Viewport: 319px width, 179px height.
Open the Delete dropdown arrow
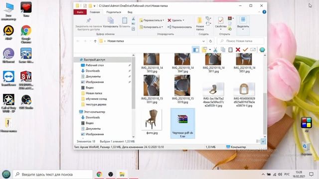point(183,20)
